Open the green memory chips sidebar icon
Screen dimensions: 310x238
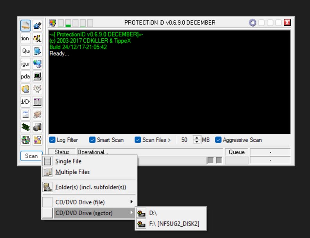coord(25,127)
